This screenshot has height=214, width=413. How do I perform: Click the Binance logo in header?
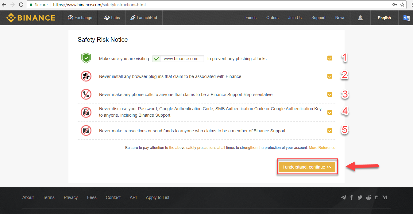pos(31,18)
